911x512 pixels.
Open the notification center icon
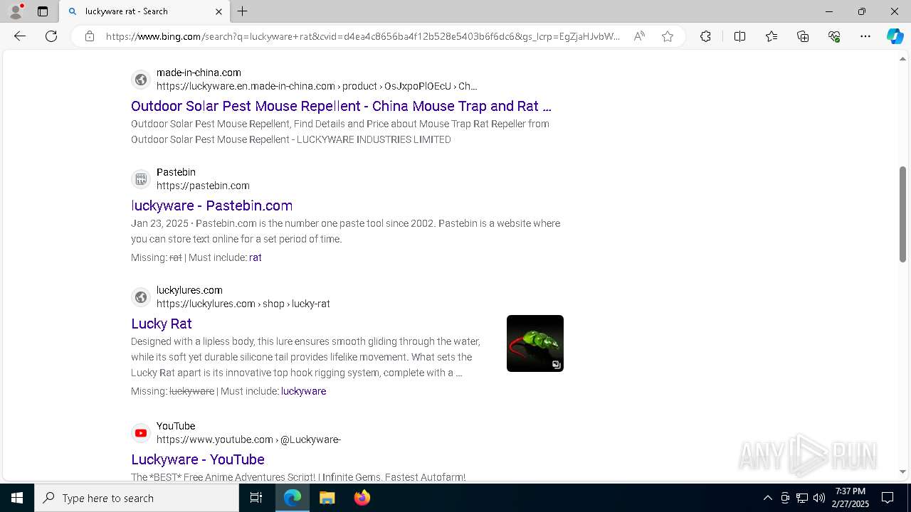click(888, 498)
